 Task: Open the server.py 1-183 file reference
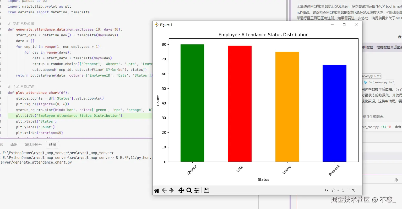point(372,76)
